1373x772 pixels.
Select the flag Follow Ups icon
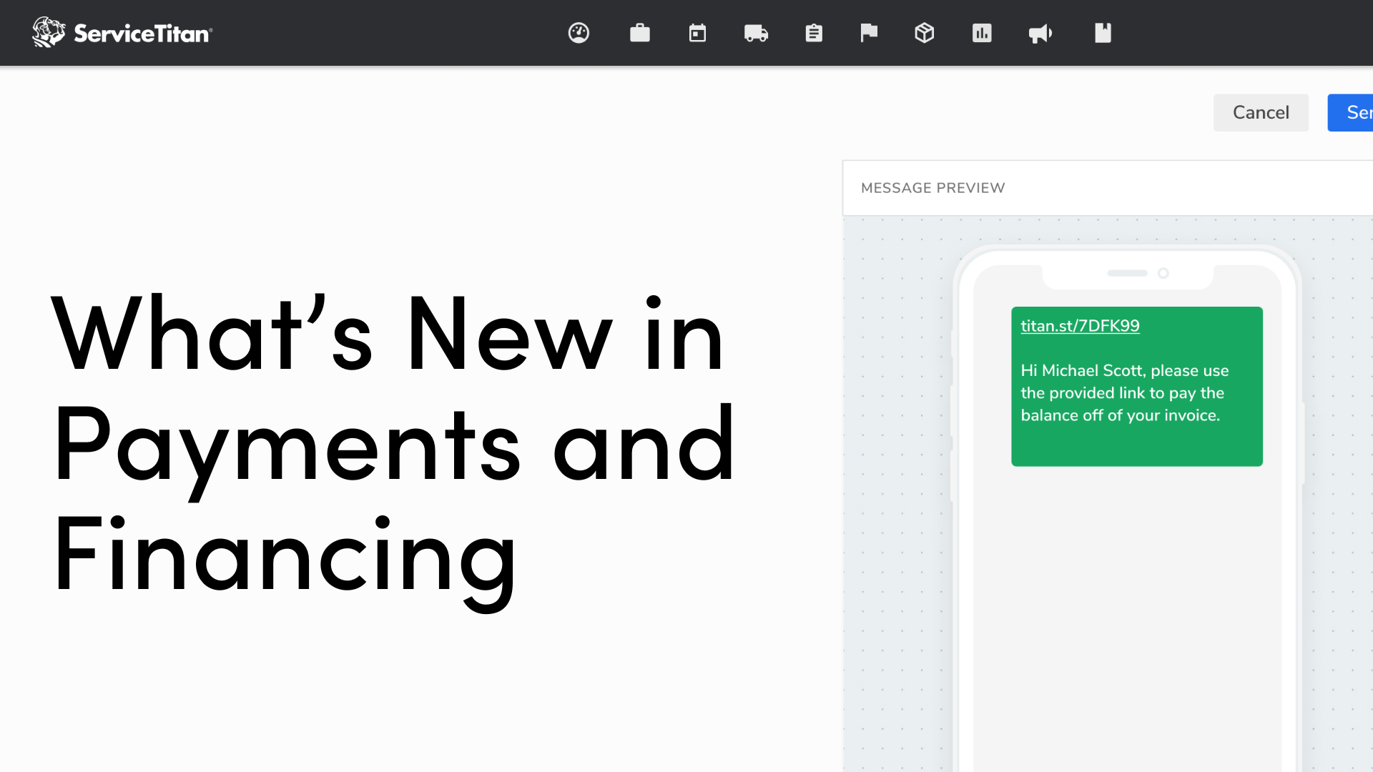click(x=869, y=33)
